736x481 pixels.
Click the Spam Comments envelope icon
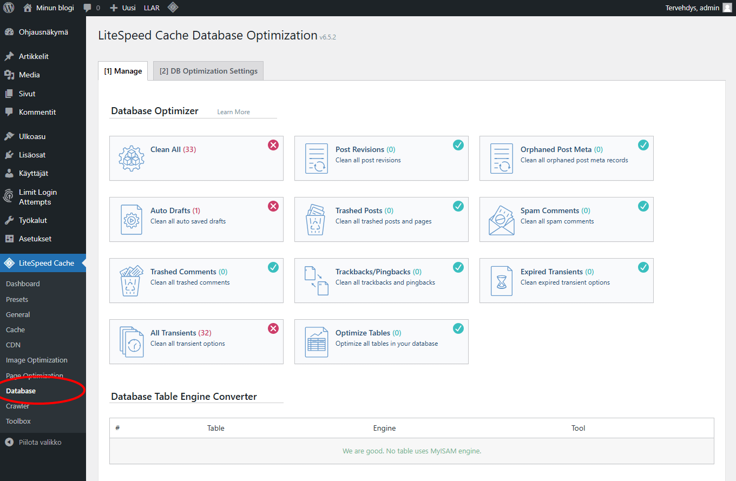[502, 220]
